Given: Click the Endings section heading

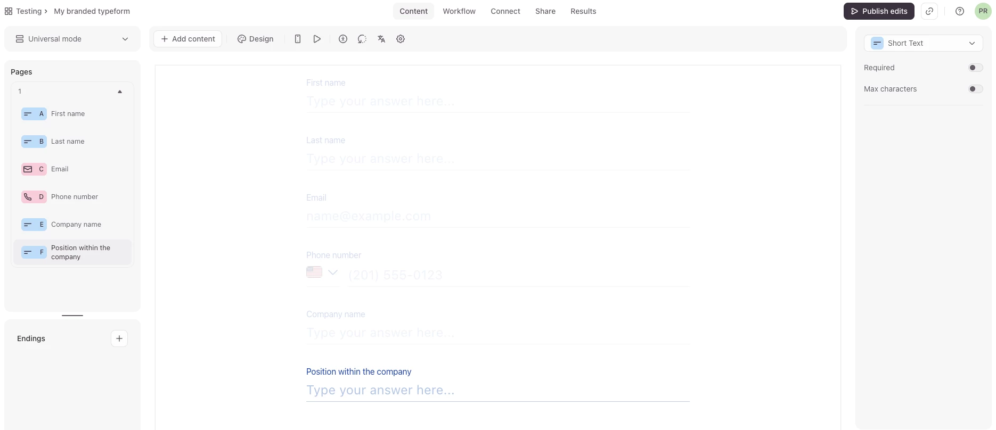Looking at the screenshot, I should coord(31,338).
